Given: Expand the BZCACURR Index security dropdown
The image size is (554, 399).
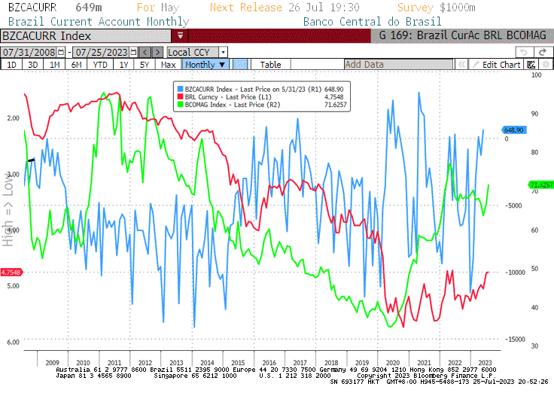Looking at the screenshot, I should [180, 35].
